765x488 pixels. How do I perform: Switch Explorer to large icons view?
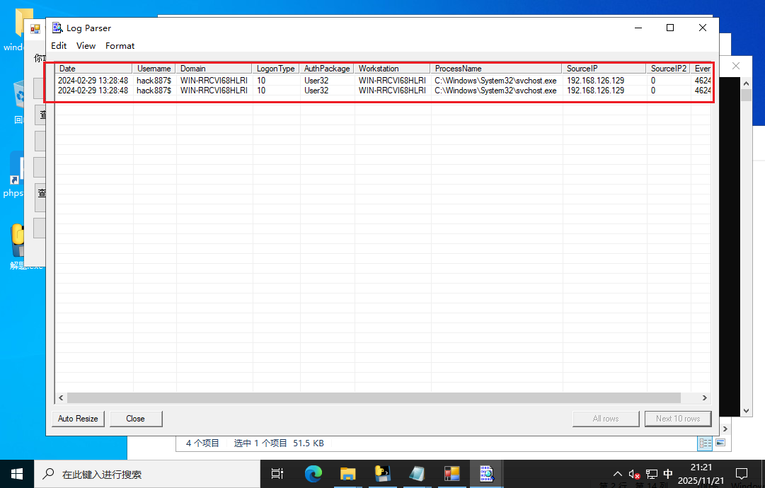coord(720,443)
